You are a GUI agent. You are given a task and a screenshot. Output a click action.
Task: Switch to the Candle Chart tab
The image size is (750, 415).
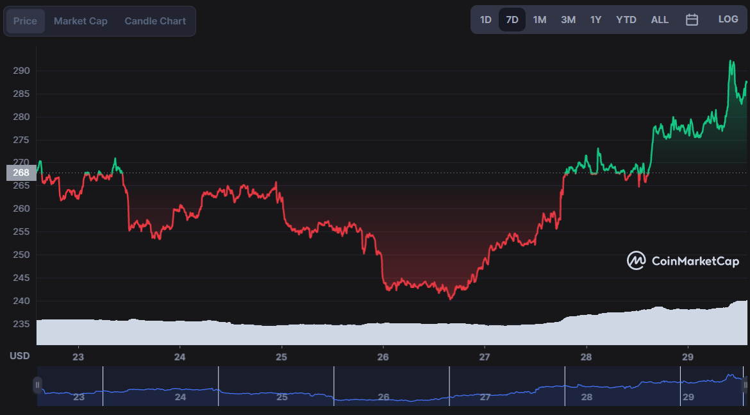click(x=155, y=21)
